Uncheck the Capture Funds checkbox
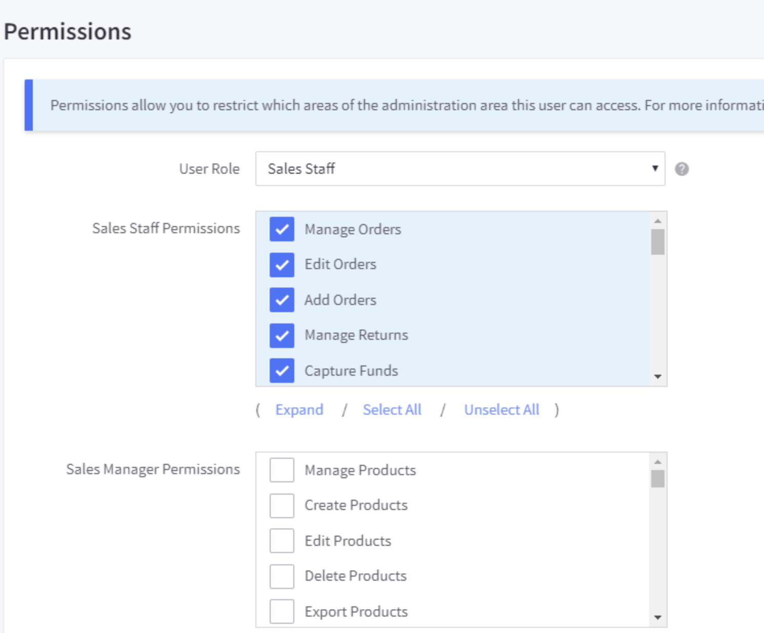 (282, 371)
